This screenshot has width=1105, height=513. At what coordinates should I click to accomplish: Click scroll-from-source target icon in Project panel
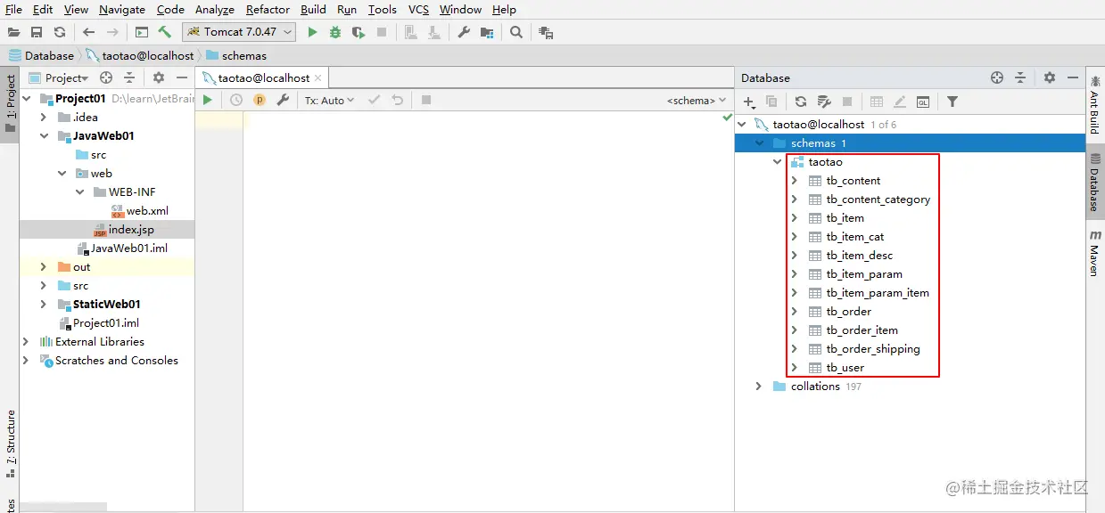point(106,77)
